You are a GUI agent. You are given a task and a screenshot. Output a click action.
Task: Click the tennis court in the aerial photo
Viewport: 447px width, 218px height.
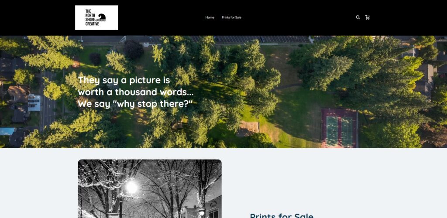(x=339, y=128)
